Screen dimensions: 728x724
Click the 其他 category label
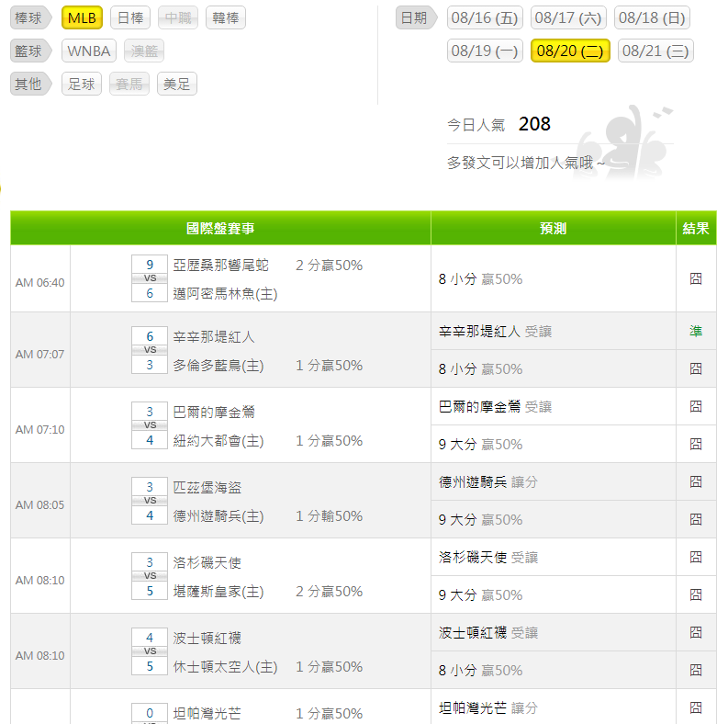click(x=29, y=85)
